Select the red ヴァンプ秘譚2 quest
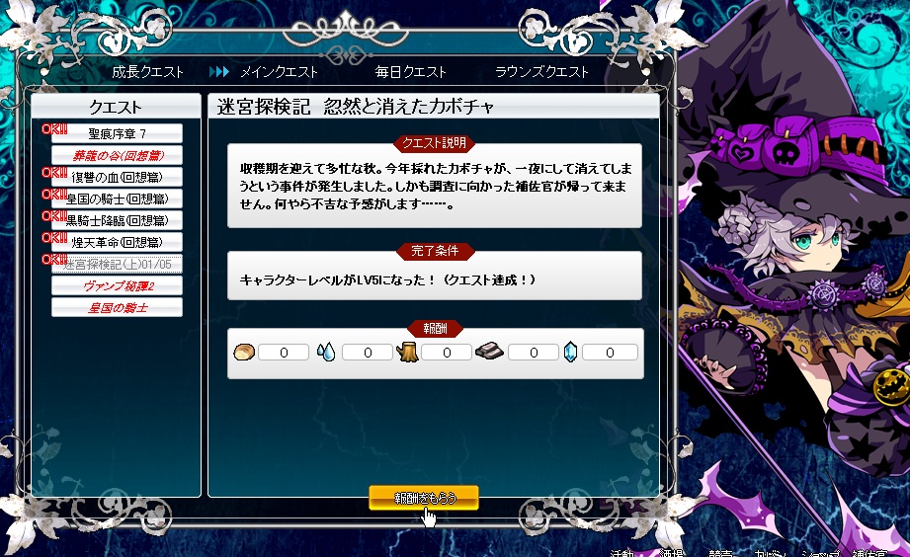Image resolution: width=910 pixels, height=557 pixels. coord(117,285)
